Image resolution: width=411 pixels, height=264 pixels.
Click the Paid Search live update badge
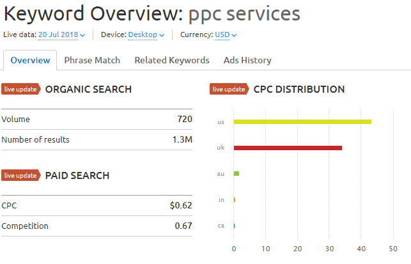click(20, 176)
